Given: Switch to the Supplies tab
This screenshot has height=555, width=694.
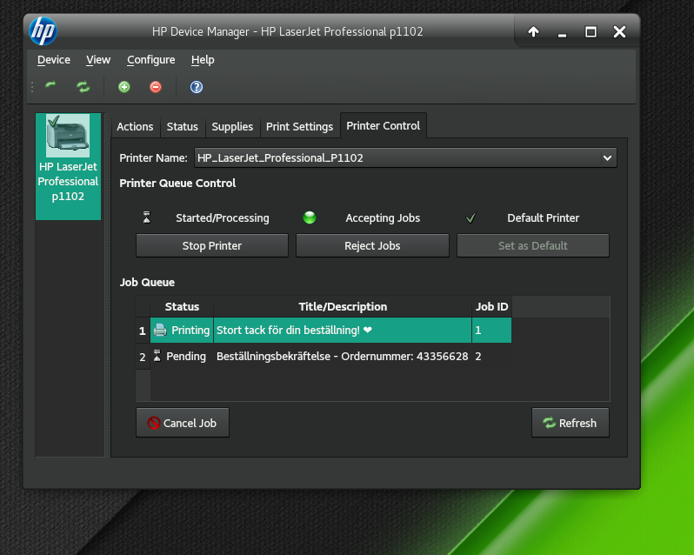Looking at the screenshot, I should (x=232, y=127).
